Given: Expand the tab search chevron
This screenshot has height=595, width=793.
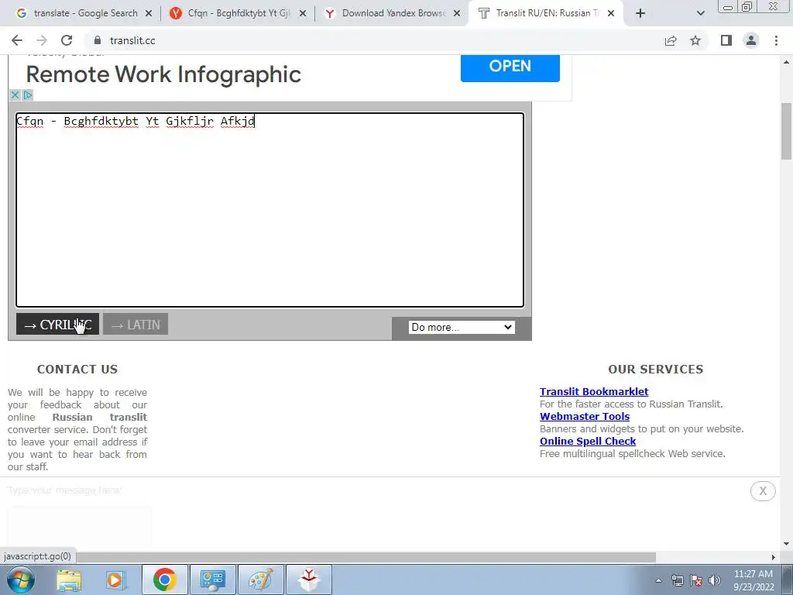Looking at the screenshot, I should 700,13.
